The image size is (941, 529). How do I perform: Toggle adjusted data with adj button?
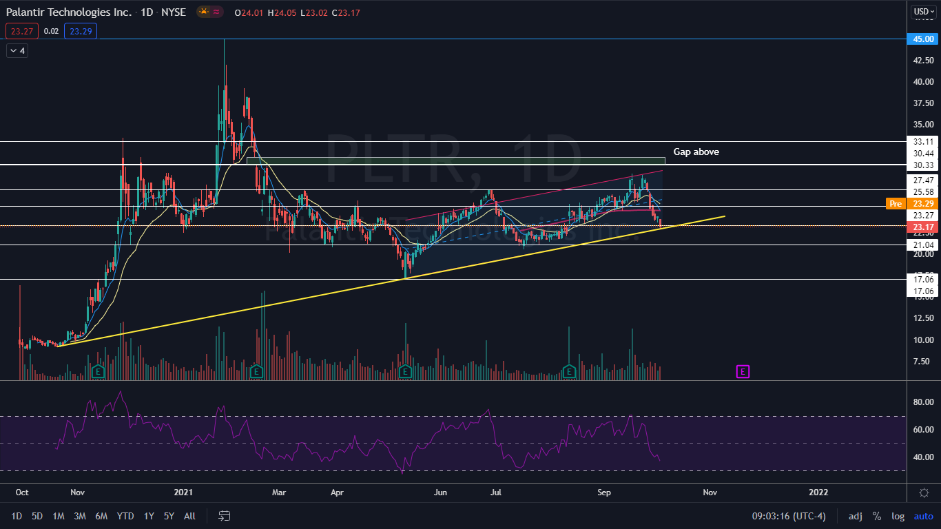click(x=855, y=516)
